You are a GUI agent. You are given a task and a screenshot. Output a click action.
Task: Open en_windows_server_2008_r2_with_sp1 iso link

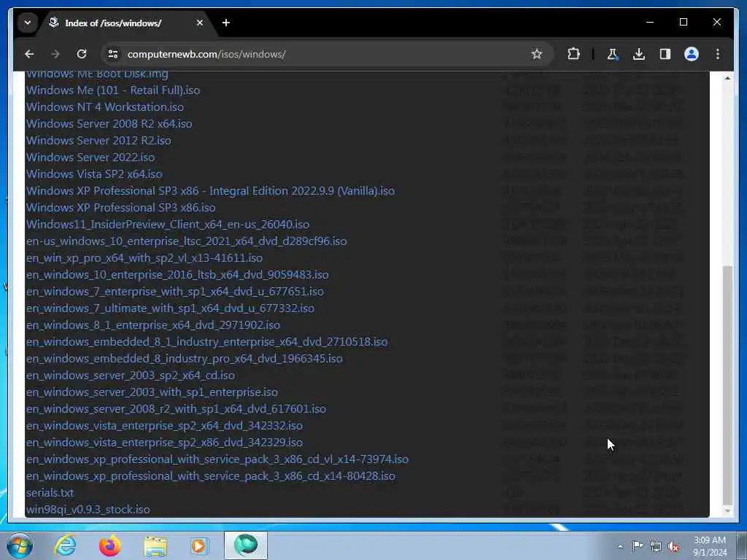[x=177, y=408]
